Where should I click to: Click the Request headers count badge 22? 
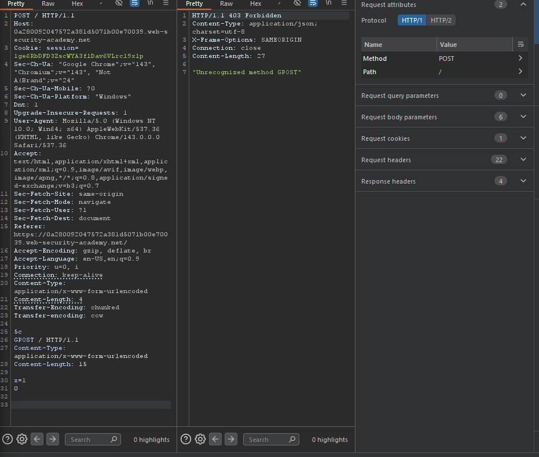499,159
